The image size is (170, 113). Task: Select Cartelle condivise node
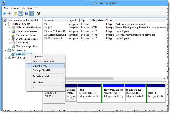(x=26, y=35)
